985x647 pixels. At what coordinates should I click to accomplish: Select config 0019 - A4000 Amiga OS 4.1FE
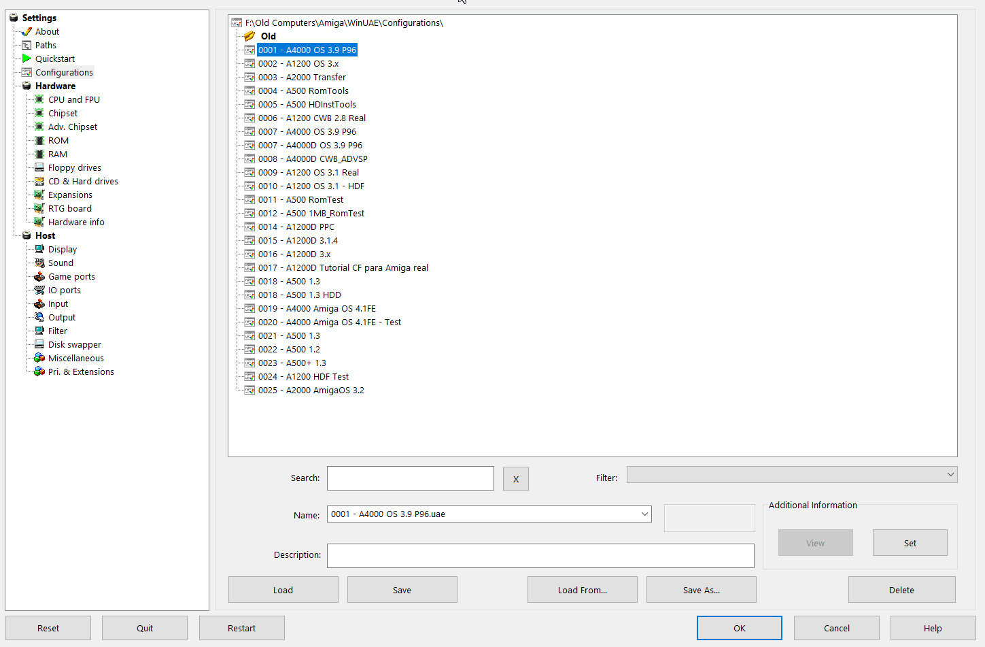tap(317, 308)
